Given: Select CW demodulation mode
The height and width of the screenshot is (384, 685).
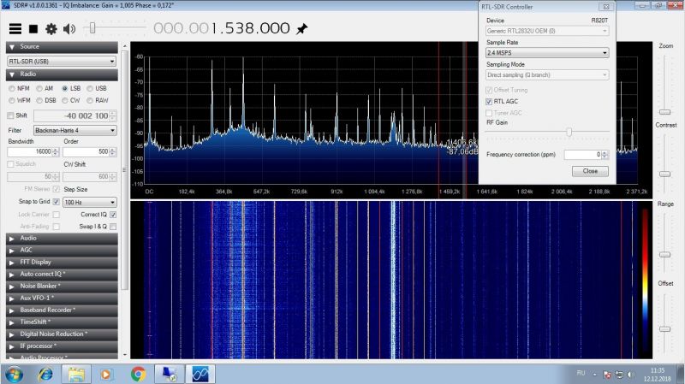Looking at the screenshot, I should (71, 100).
